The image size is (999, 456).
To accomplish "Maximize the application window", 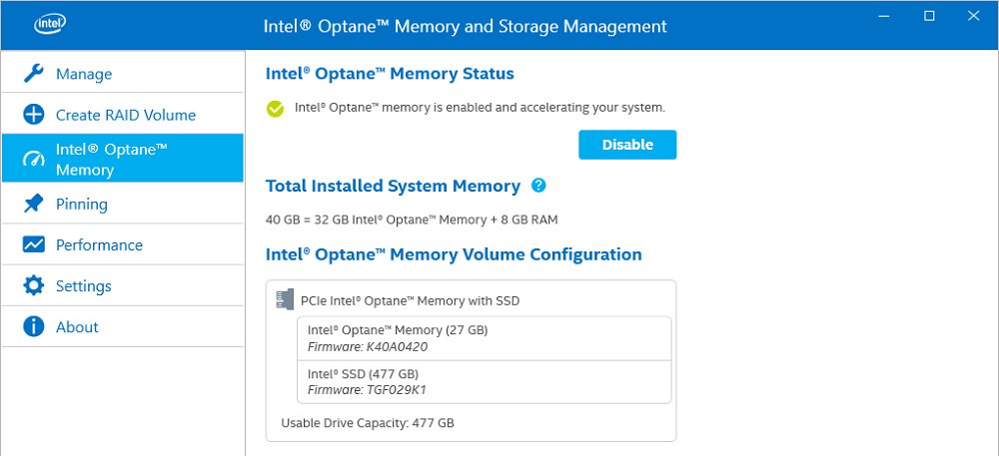I will click(929, 16).
